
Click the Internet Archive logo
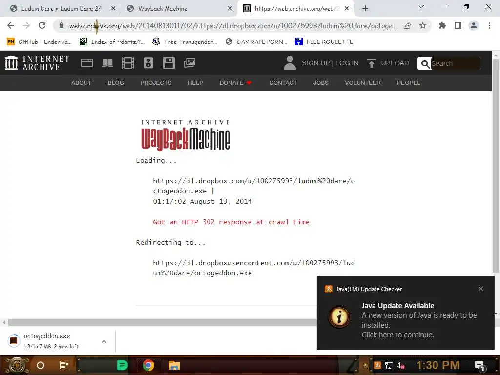(x=37, y=63)
